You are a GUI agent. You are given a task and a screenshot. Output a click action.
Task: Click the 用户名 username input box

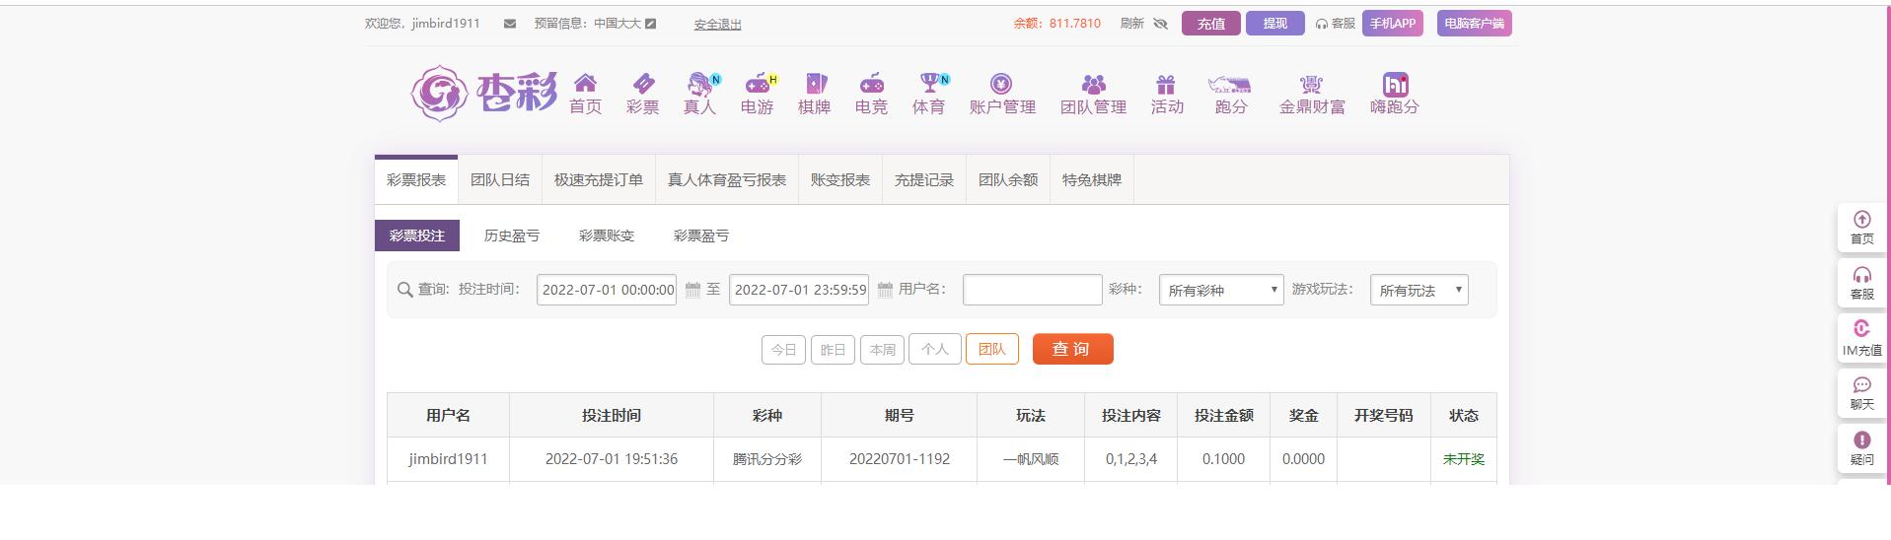[1032, 290]
